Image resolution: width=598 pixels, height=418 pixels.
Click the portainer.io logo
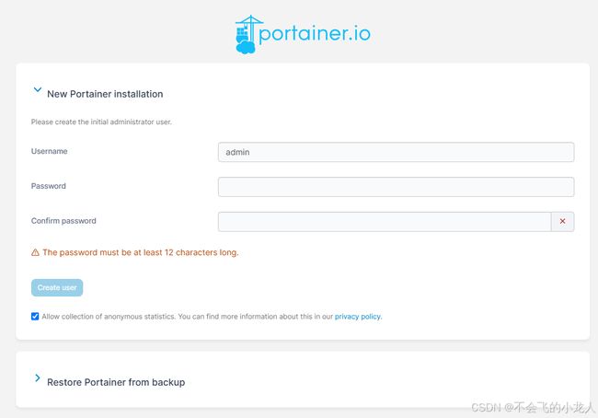point(303,34)
